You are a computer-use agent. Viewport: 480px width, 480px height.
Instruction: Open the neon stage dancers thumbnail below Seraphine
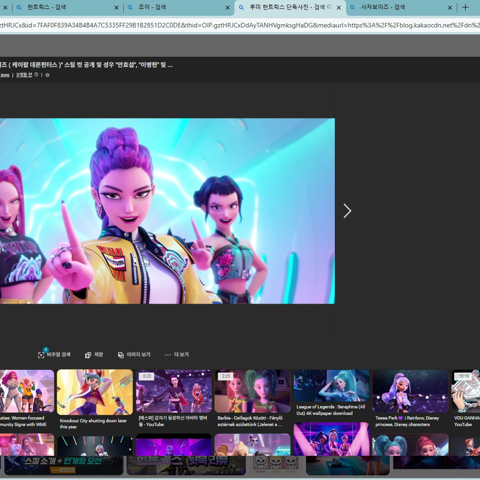[x=331, y=439]
